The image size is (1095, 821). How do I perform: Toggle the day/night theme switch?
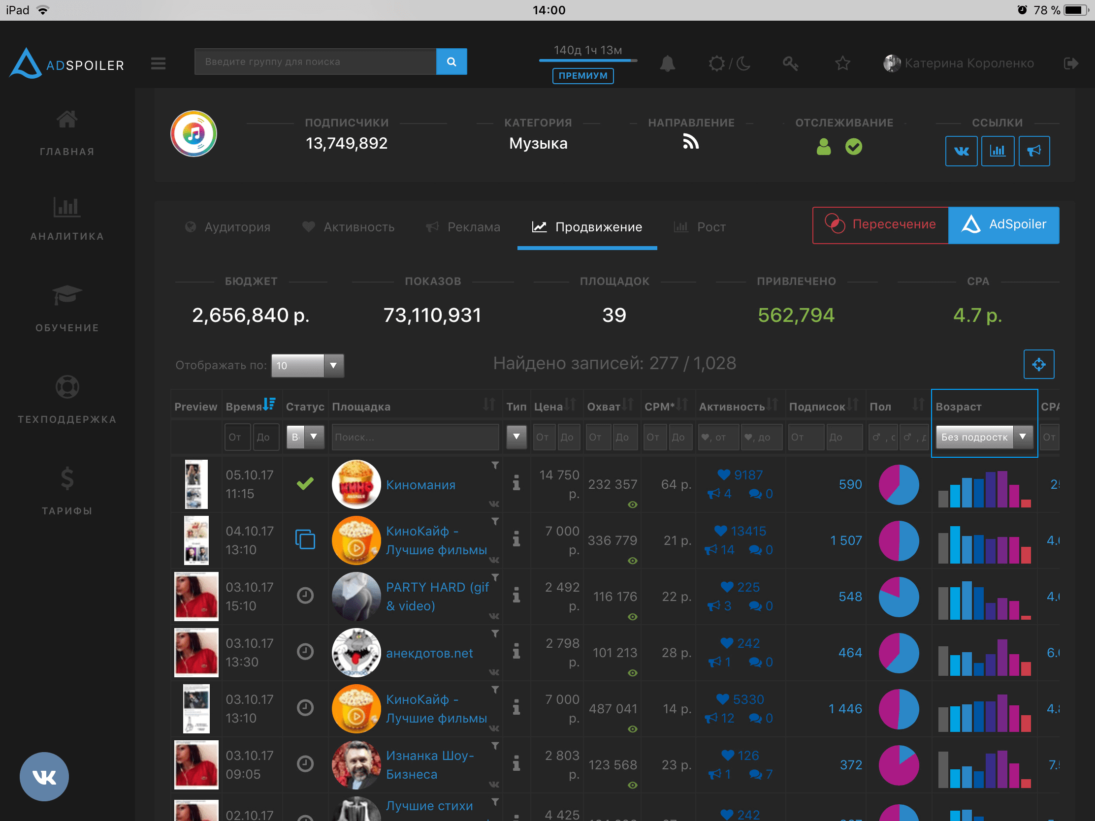tap(729, 63)
